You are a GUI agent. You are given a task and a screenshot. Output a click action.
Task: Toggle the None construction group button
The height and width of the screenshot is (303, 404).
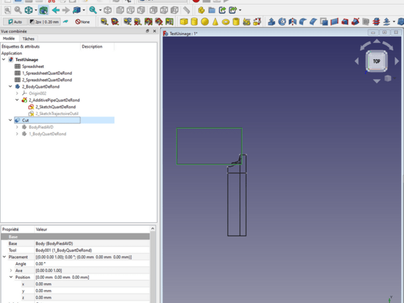click(x=83, y=22)
